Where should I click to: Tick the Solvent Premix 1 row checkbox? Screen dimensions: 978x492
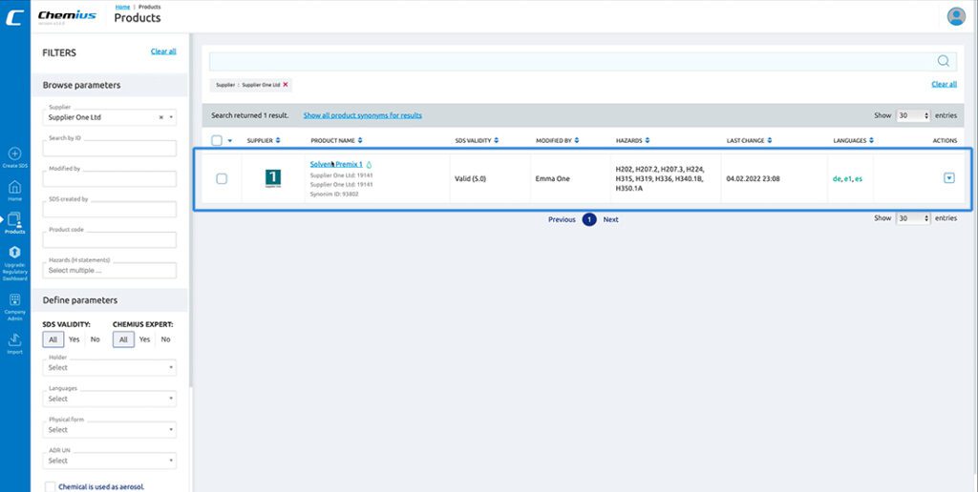tap(222, 178)
